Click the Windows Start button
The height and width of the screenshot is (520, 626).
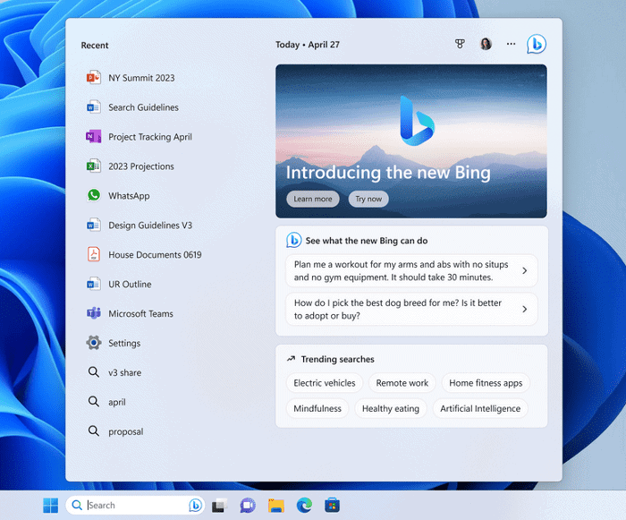51,505
